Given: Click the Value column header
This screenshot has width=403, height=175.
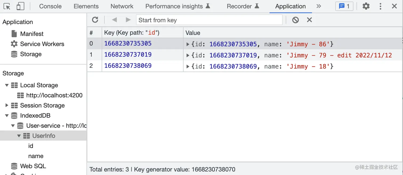Looking at the screenshot, I should pyautogui.click(x=293, y=33).
